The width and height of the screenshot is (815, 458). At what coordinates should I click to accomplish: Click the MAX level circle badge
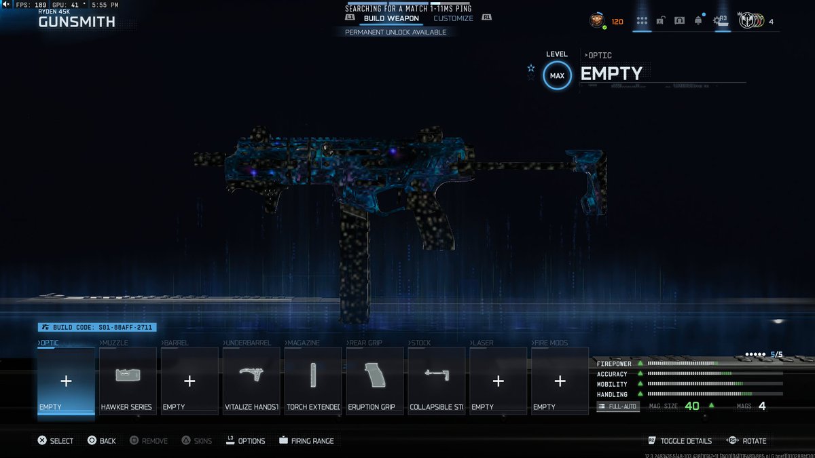pyautogui.click(x=557, y=76)
